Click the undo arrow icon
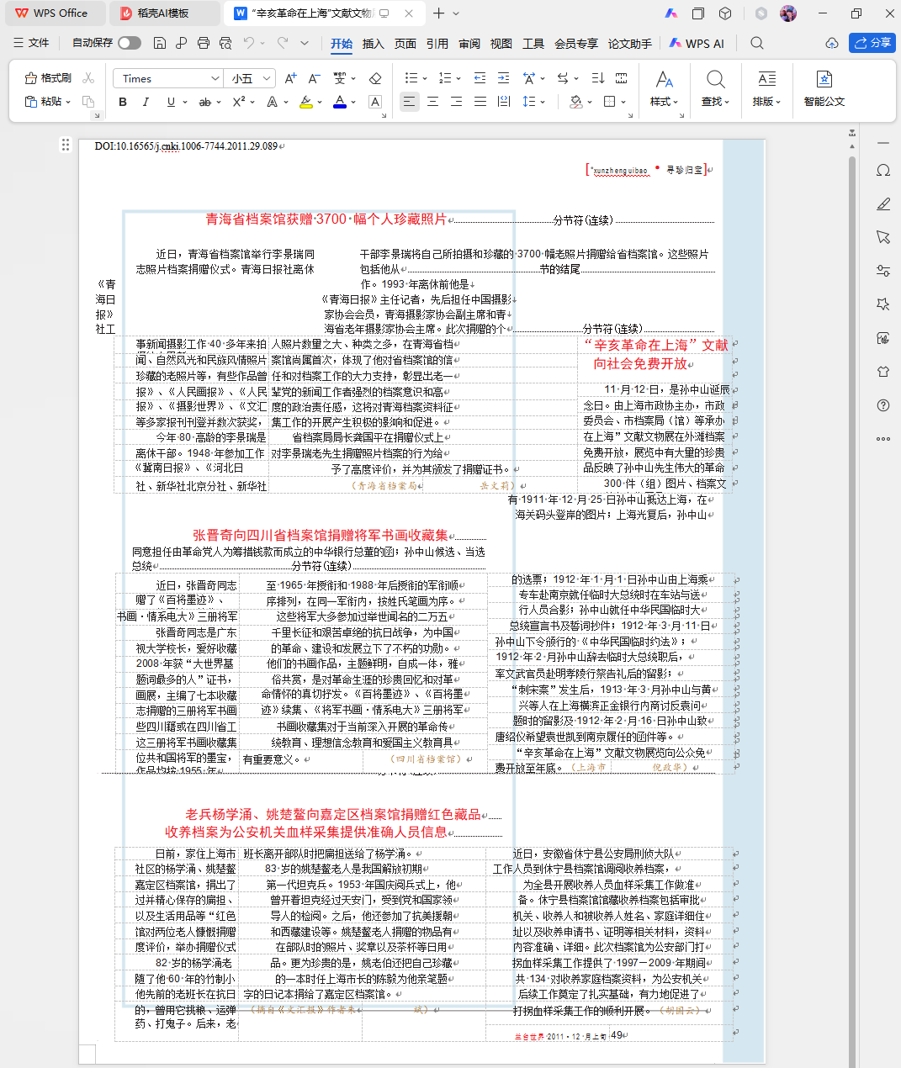Image resolution: width=901 pixels, height=1068 pixels. [x=248, y=43]
